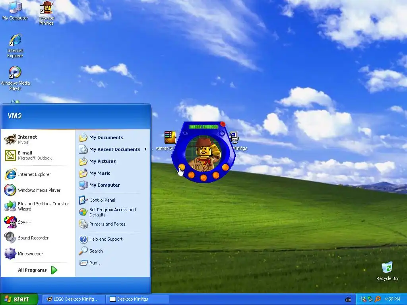The height and width of the screenshot is (305, 407).
Task: Click Safely Remove Hardware tray icon
Action: pyautogui.click(x=370, y=299)
